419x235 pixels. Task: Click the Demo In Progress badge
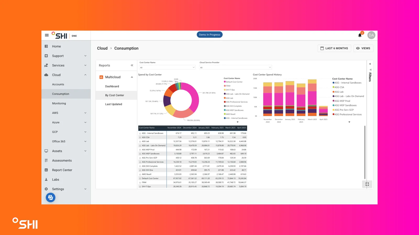(210, 35)
